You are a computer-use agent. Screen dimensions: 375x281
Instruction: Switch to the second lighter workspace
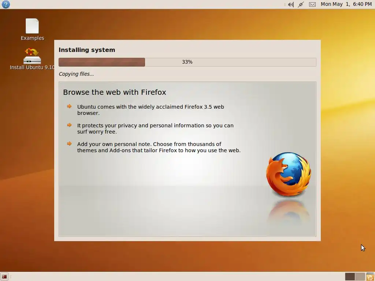tap(360, 277)
